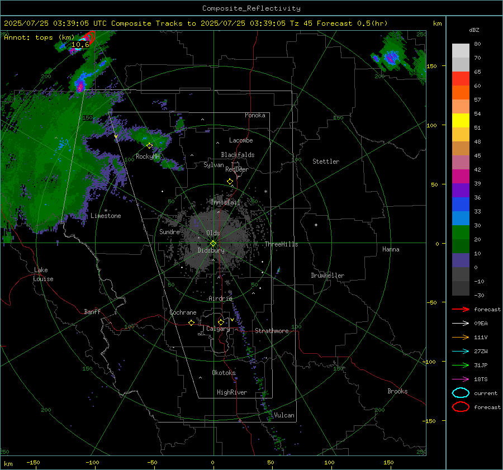Pick the magenta swatch on dBZ scale
This screenshot has height=470, width=503.
(461, 177)
